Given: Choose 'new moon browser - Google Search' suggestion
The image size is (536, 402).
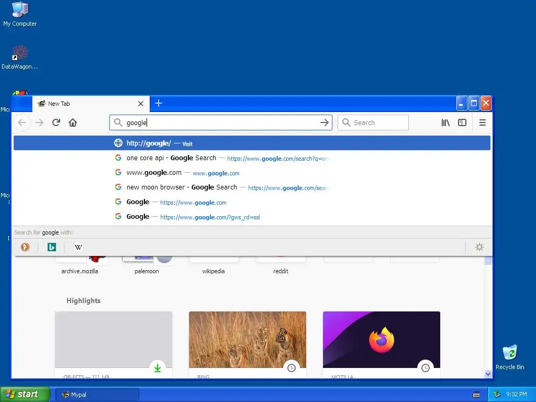Looking at the screenshot, I should click(x=252, y=187).
